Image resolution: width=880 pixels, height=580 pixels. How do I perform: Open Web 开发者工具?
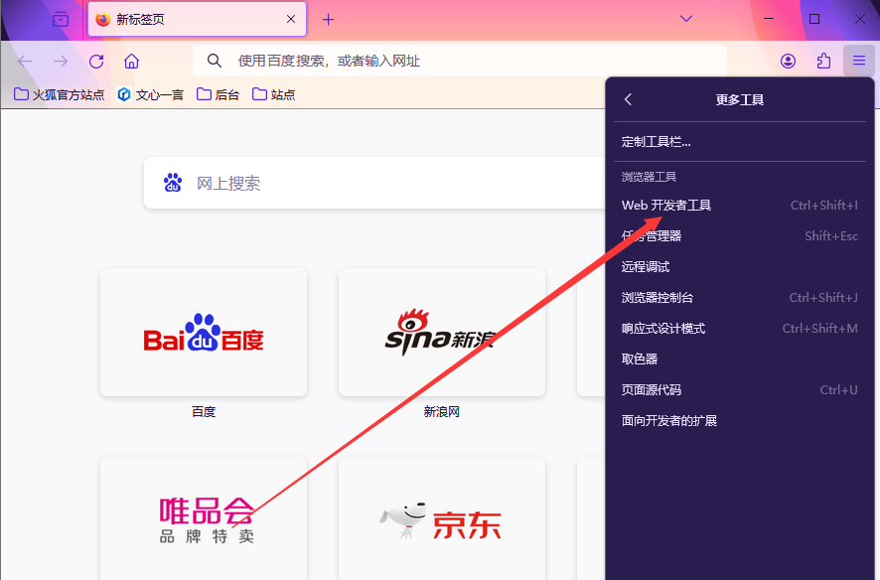click(740, 206)
